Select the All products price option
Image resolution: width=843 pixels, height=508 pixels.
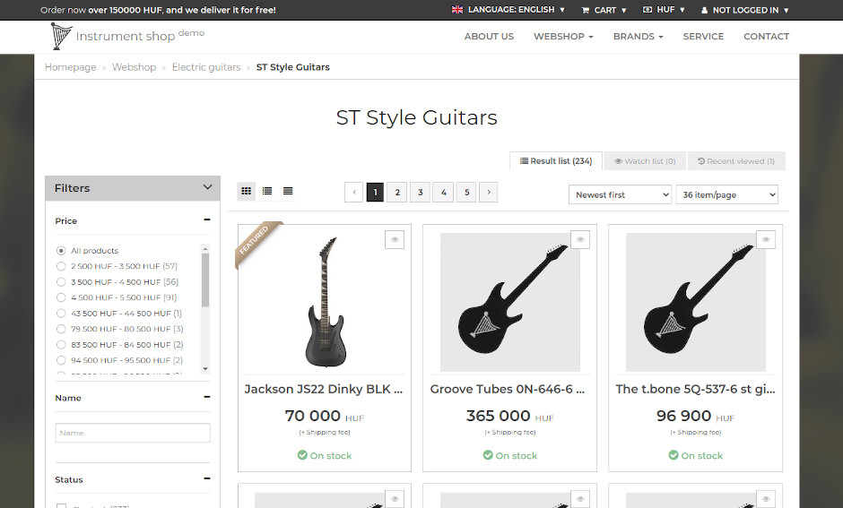[x=61, y=251]
